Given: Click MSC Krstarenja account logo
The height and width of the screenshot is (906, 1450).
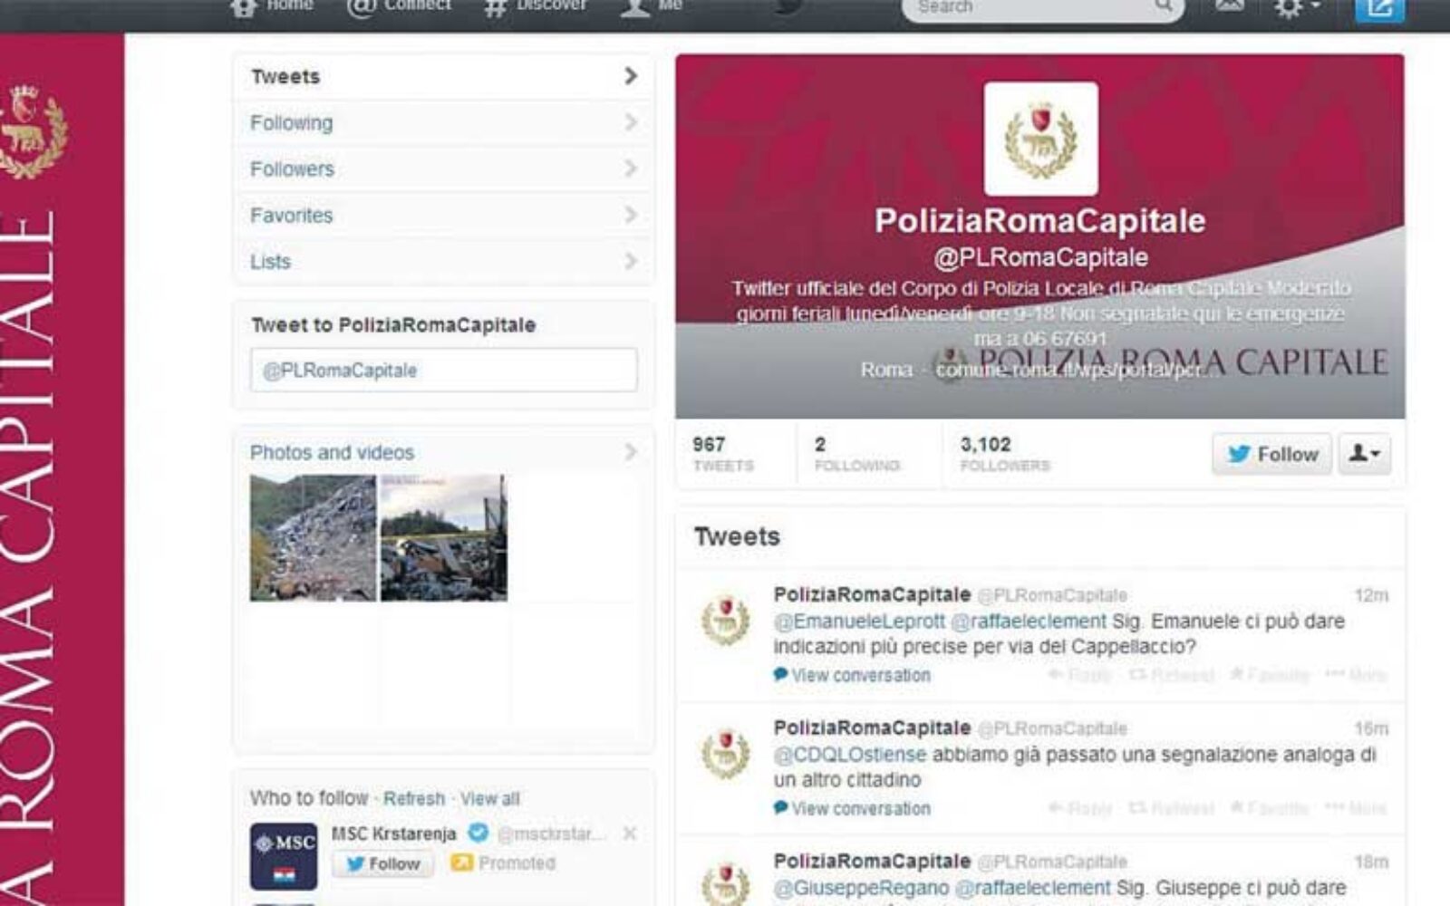Looking at the screenshot, I should [284, 855].
